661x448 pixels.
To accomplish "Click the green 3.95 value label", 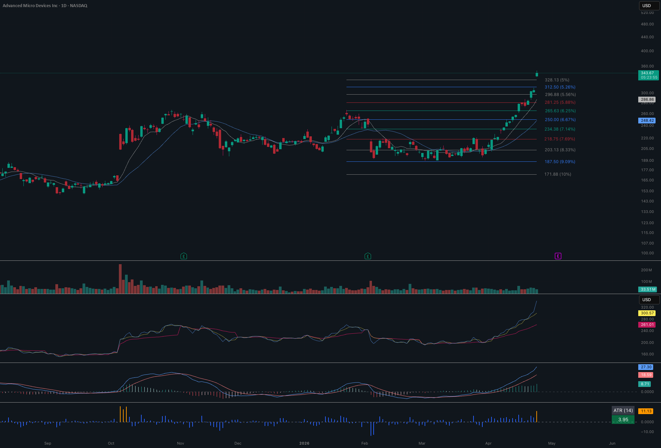I will (623, 420).
